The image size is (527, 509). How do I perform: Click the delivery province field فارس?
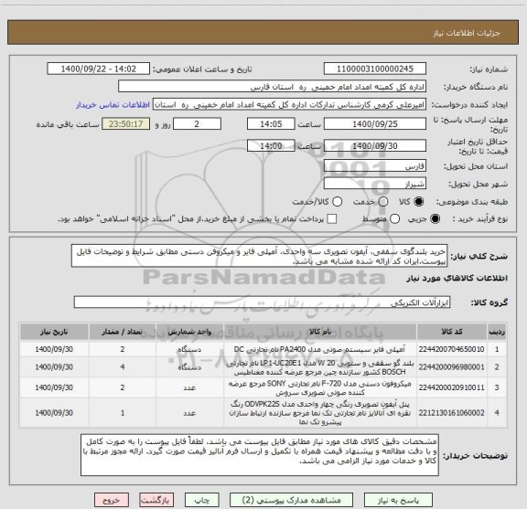(375, 166)
